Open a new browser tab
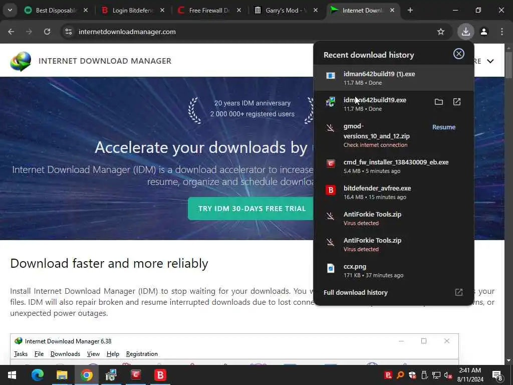513x385 pixels. tap(410, 10)
